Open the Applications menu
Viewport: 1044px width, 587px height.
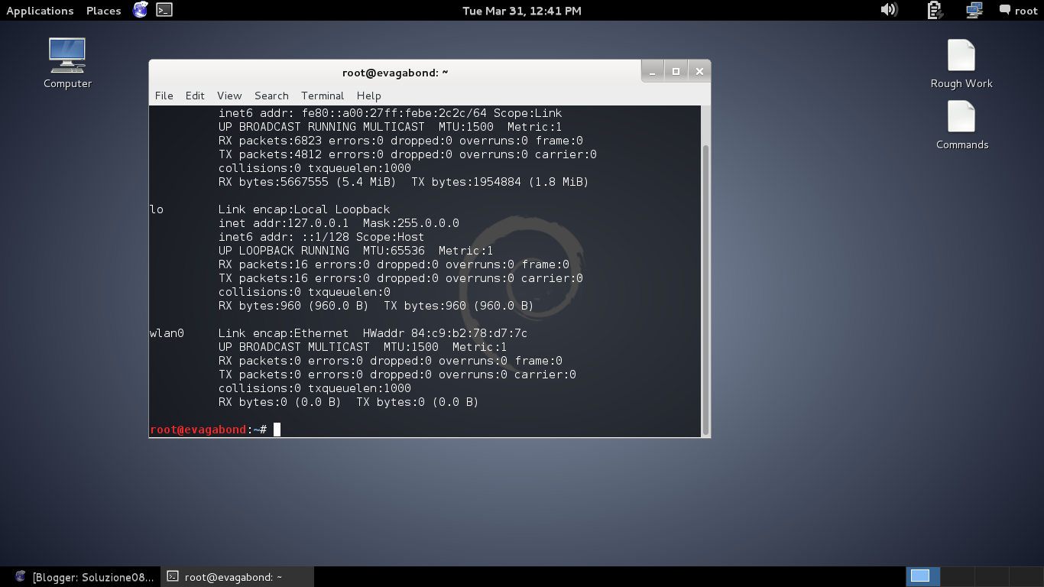coord(40,10)
